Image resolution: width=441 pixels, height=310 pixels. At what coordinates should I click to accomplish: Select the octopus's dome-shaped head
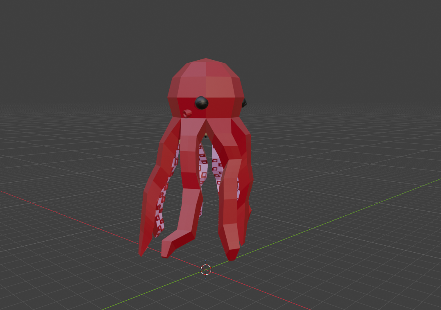[206, 88]
